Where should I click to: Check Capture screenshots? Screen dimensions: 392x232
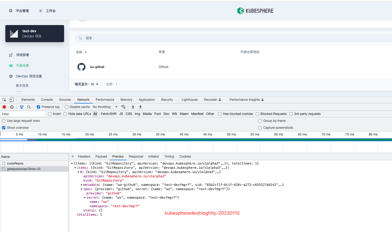[260, 128]
